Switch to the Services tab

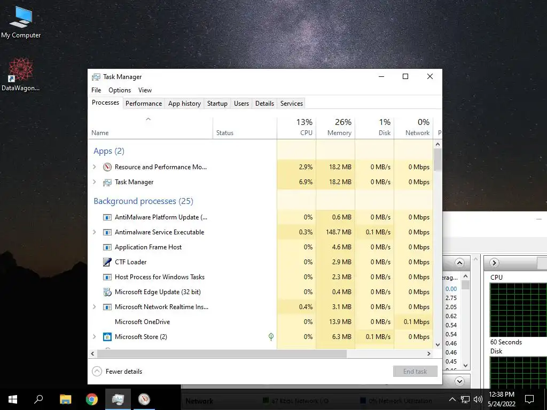pos(292,104)
